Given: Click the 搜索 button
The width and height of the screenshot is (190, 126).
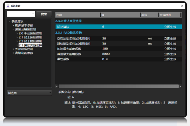Looking at the screenshot, I should 44,14.
